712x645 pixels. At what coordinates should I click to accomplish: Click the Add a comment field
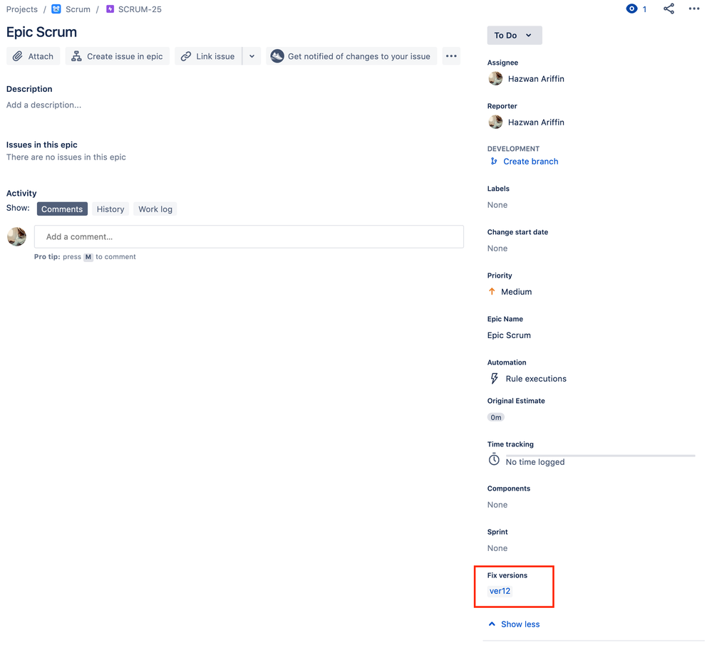pos(249,236)
